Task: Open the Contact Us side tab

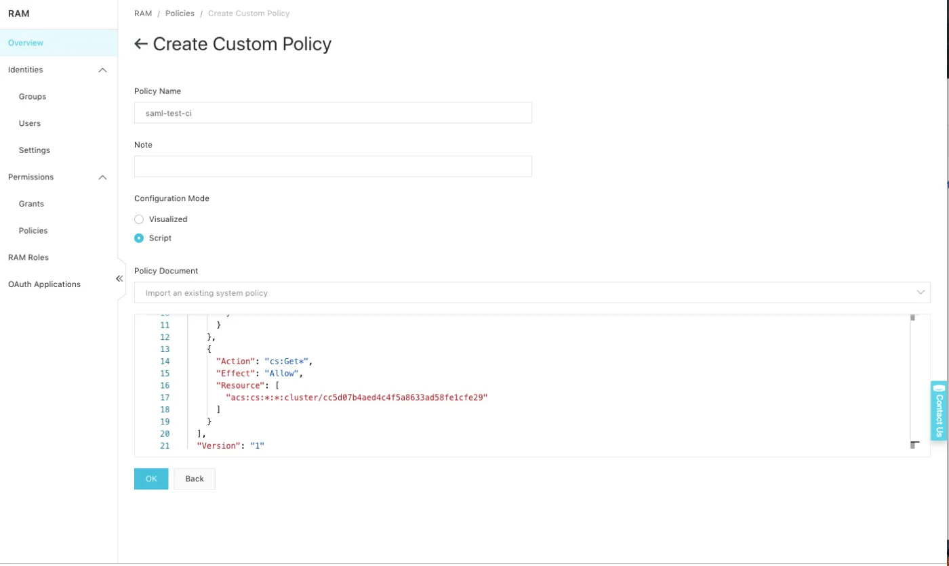Action: [x=939, y=411]
